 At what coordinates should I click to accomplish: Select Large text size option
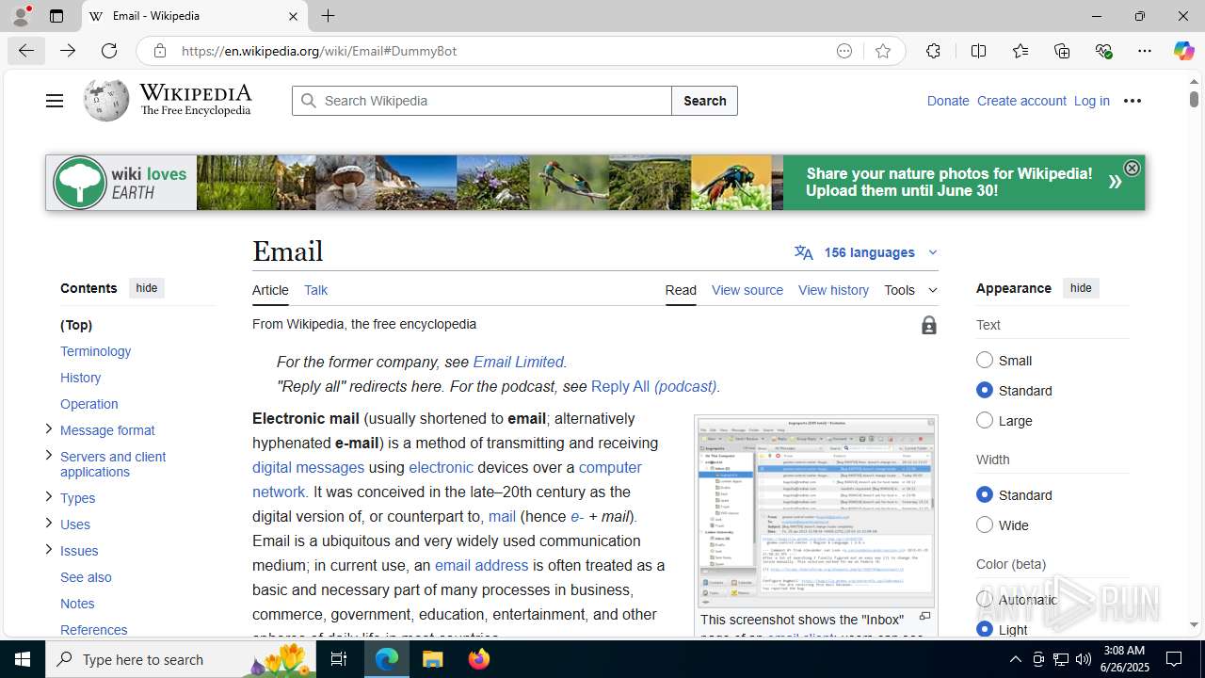click(985, 420)
